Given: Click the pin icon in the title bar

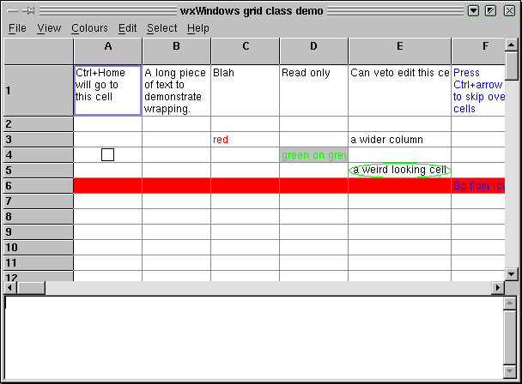Looking at the screenshot, I should pos(28,11).
